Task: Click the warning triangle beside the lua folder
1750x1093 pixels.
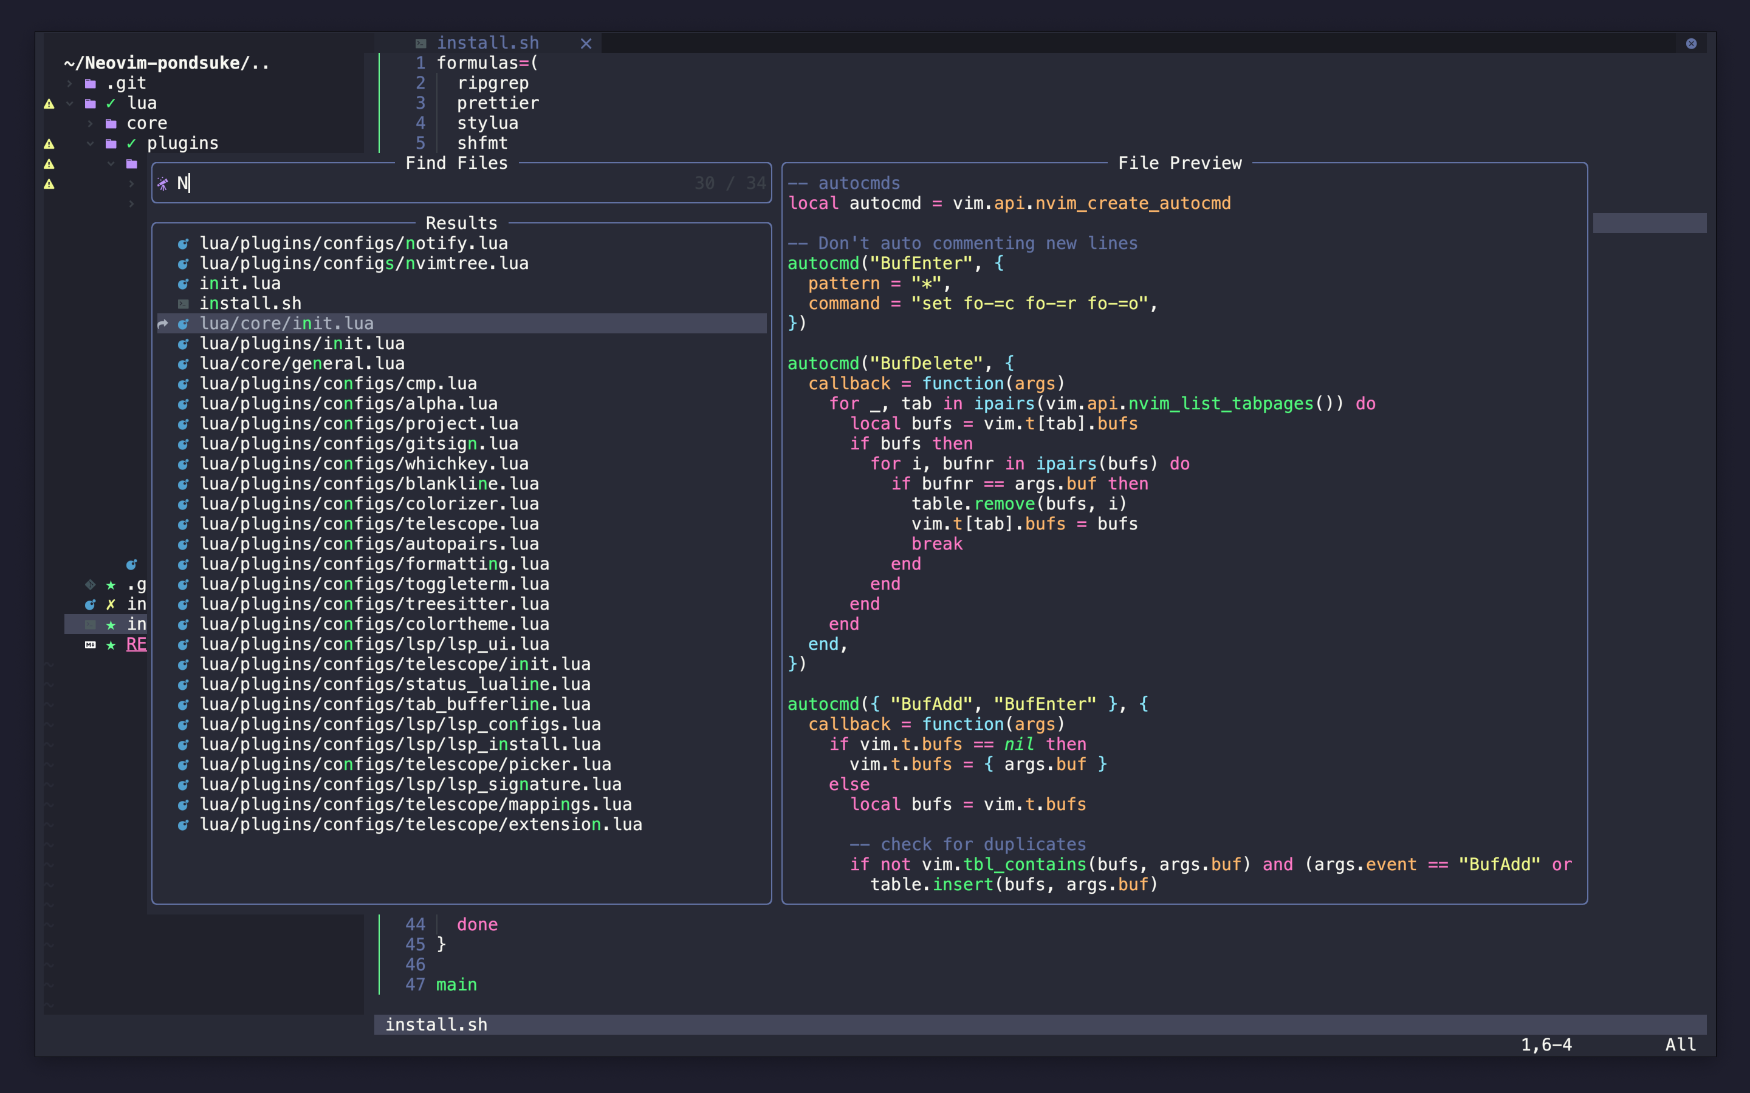Action: click(49, 104)
